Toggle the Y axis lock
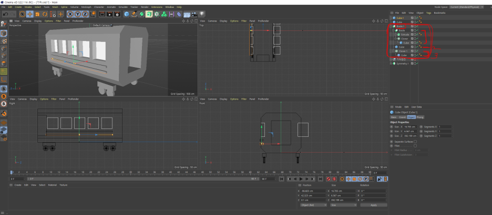Image resolution: width=492 pixels, height=215 pixels. point(77,14)
